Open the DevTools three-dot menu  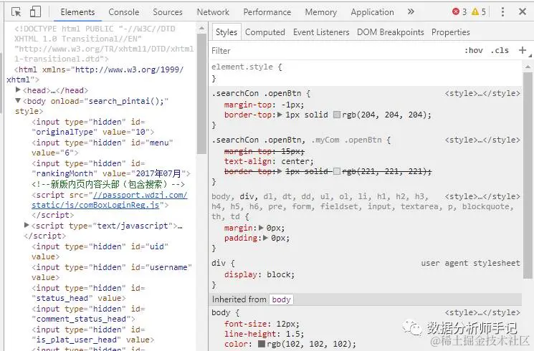click(502, 12)
